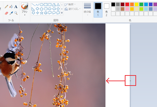Screen dimensions: 157x107
Task: Choose the Six-point star shape
Action: 46,13
